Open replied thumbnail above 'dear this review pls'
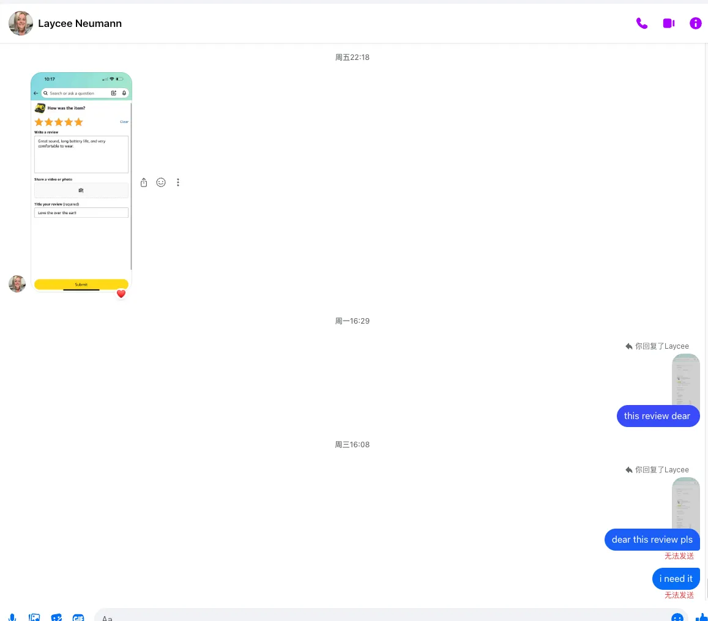The image size is (708, 621). (685, 503)
